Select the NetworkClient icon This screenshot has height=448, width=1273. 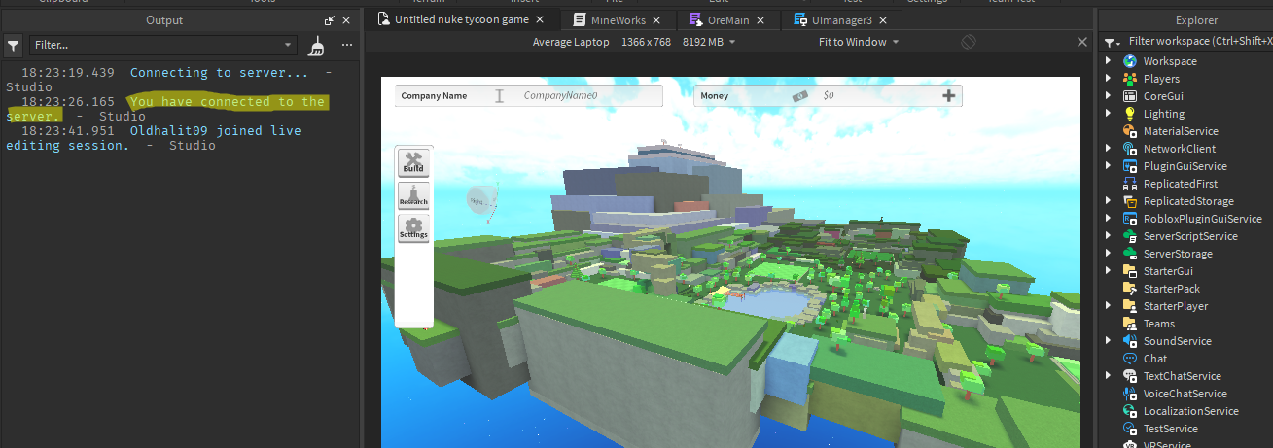[x=1130, y=149]
